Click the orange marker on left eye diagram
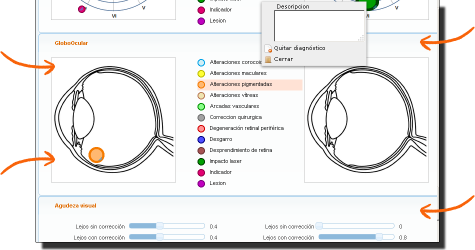This screenshot has width=475, height=250. [x=96, y=155]
